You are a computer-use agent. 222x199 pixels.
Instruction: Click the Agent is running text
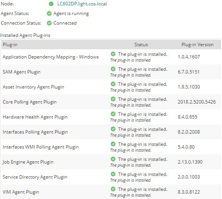(x=71, y=13)
